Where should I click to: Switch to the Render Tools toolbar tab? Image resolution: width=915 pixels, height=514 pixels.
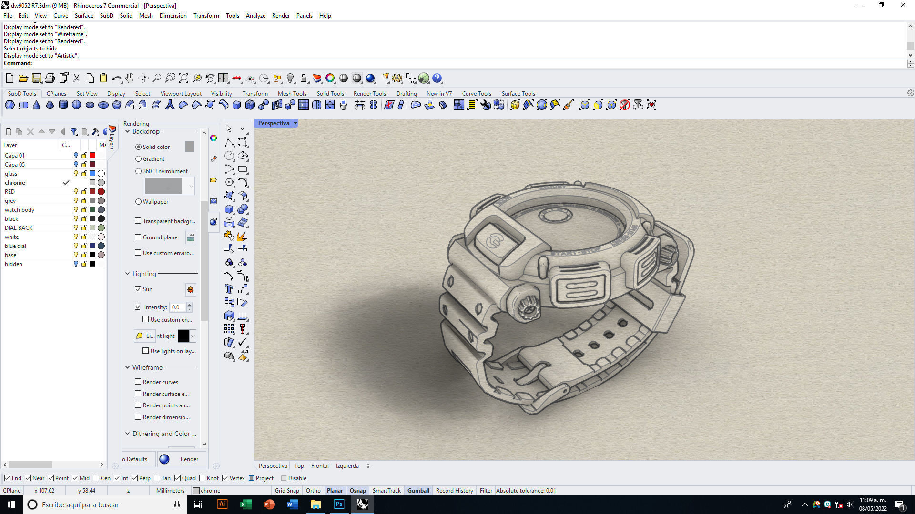[369, 94]
